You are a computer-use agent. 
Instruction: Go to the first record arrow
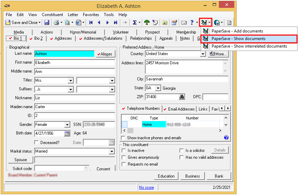point(91,23)
